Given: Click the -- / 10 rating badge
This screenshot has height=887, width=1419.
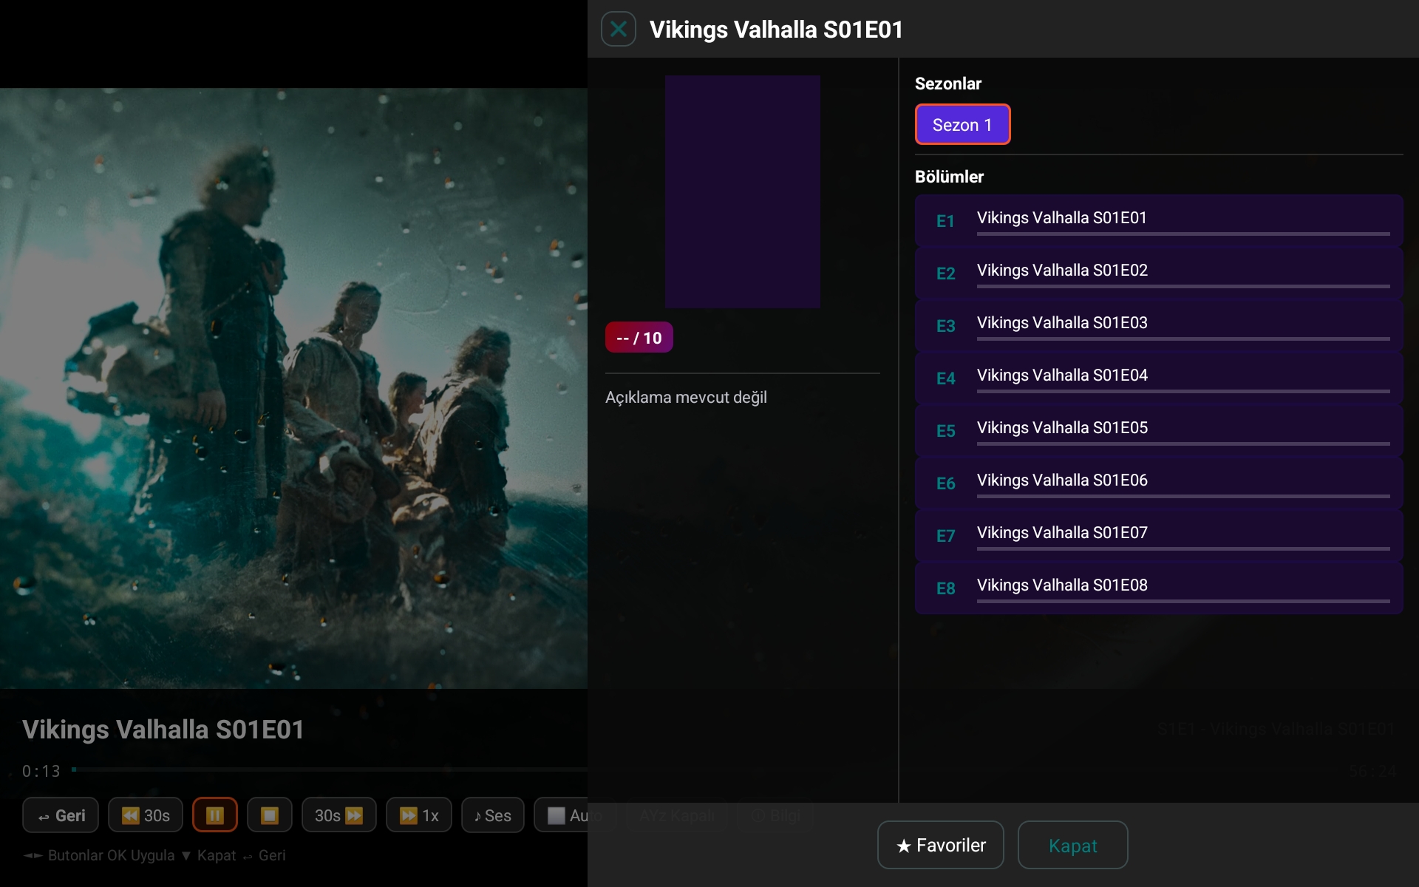Looking at the screenshot, I should tap(639, 338).
